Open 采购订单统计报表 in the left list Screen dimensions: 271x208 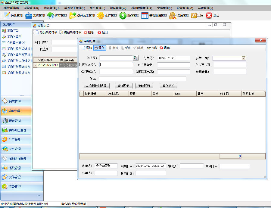point(16,73)
